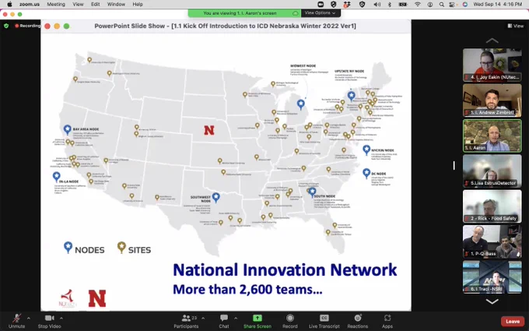Viewport: 529px width, 331px height.
Task: Open View Options dropdown
Action: coord(321,12)
